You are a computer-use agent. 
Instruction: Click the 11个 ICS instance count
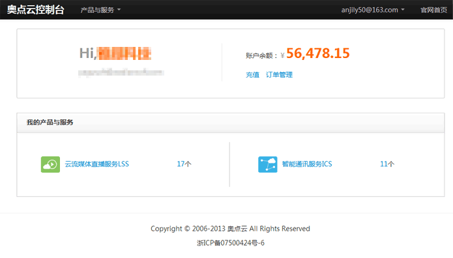(x=387, y=164)
